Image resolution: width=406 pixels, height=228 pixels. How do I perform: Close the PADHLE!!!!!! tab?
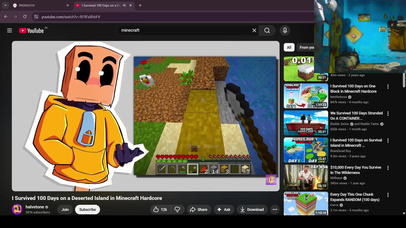[x=68, y=5]
